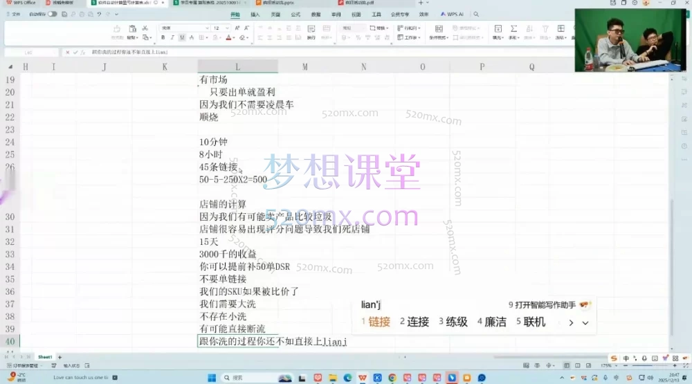Click the zoom slider in status bar
Image resolution: width=692 pixels, height=384 pixels.
(x=650, y=365)
